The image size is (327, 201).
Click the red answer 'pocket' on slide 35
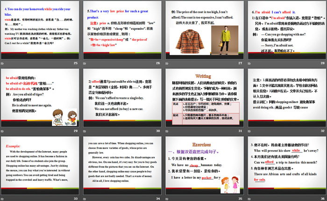click(x=207, y=178)
